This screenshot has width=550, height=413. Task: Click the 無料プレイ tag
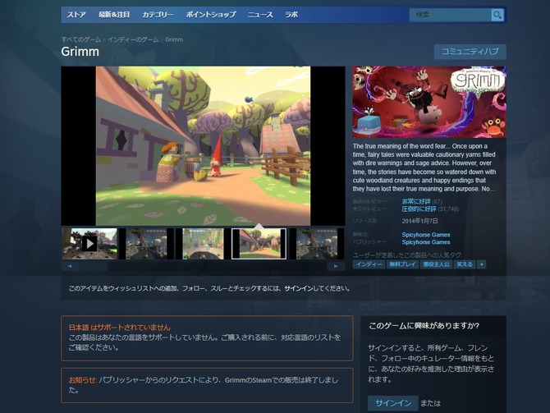click(x=402, y=264)
